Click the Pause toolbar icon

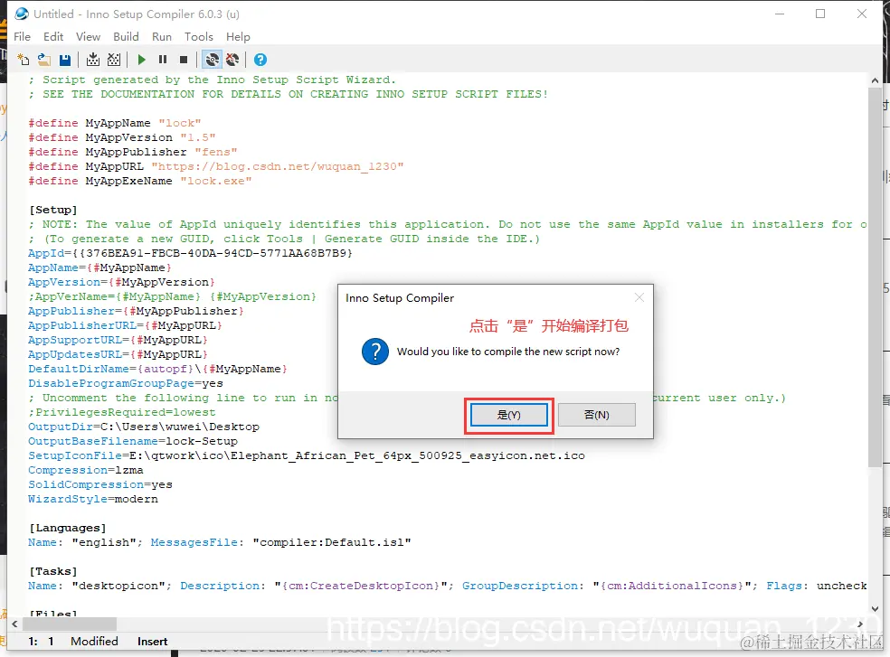pos(163,60)
